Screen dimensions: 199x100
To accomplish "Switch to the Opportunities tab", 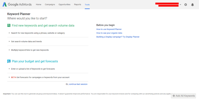I will (x=64, y=4).
